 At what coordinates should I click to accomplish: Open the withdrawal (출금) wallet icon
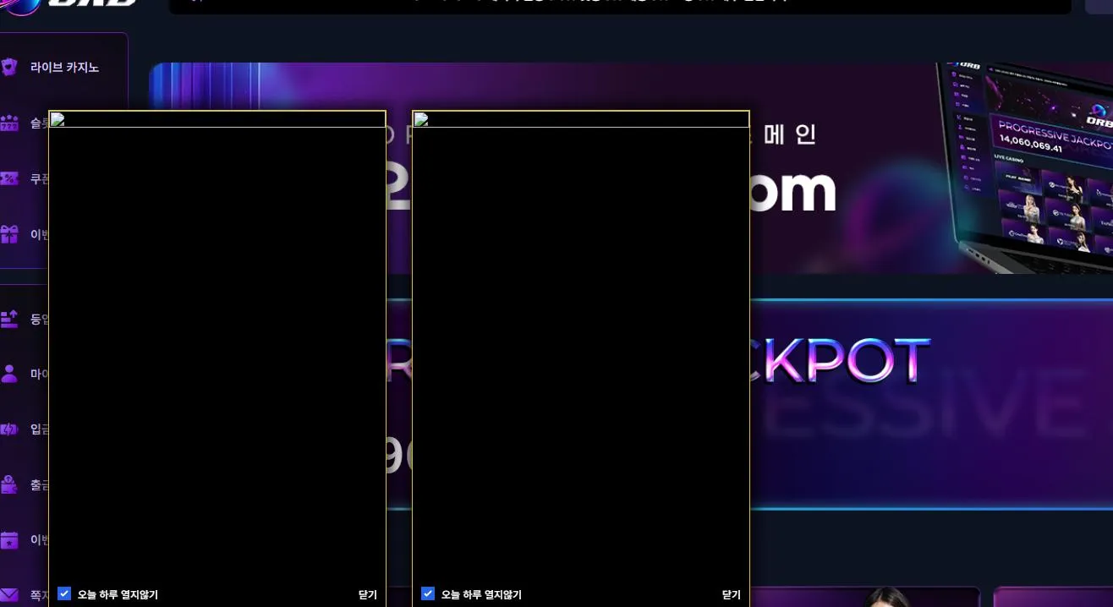click(x=9, y=485)
